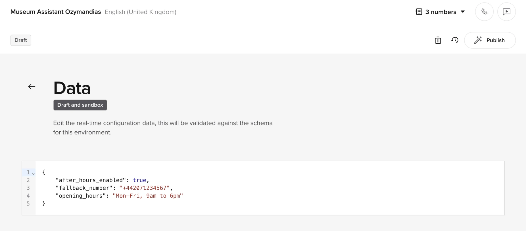Viewport: 526px width, 231px height.
Task: Click the Museum Assistant Ozymandias title
Action: click(x=55, y=12)
